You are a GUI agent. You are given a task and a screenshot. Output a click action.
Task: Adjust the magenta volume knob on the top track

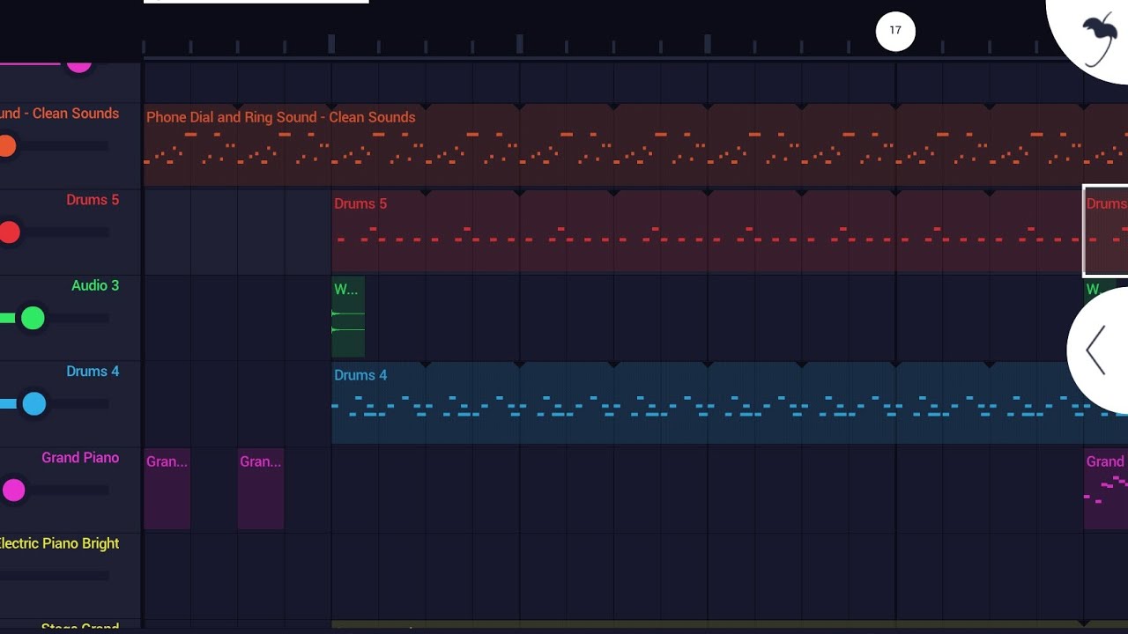pyautogui.click(x=79, y=63)
